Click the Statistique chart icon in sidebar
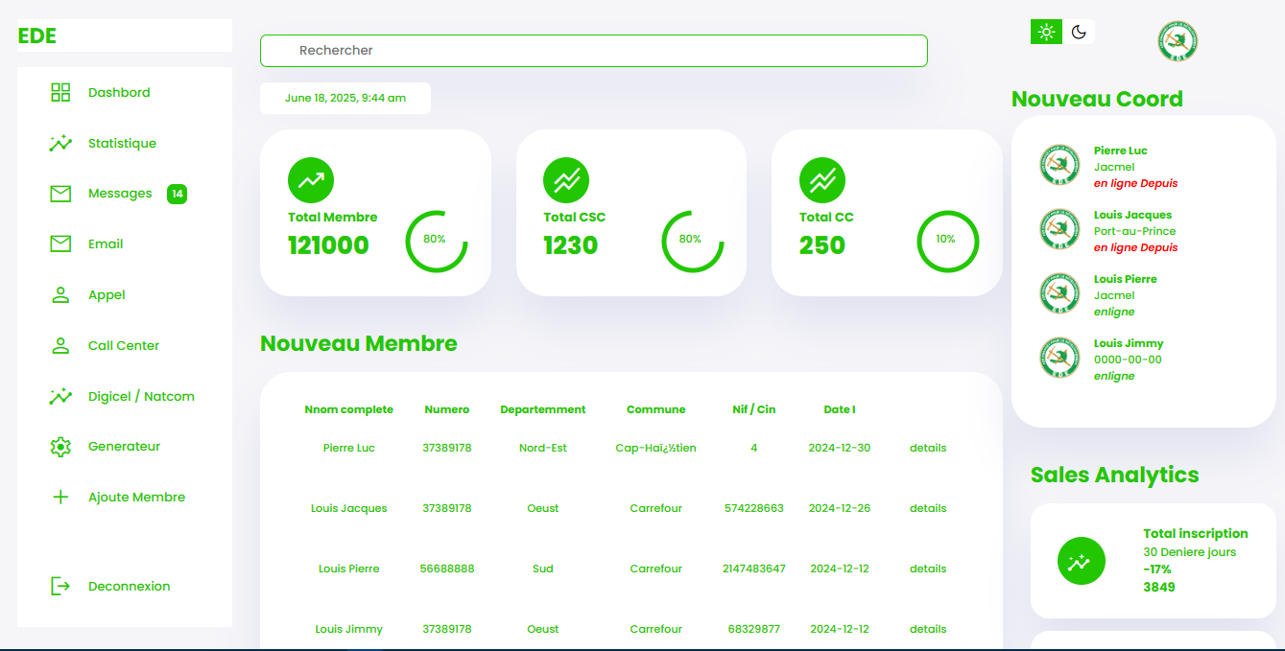1285x651 pixels. pyautogui.click(x=60, y=143)
